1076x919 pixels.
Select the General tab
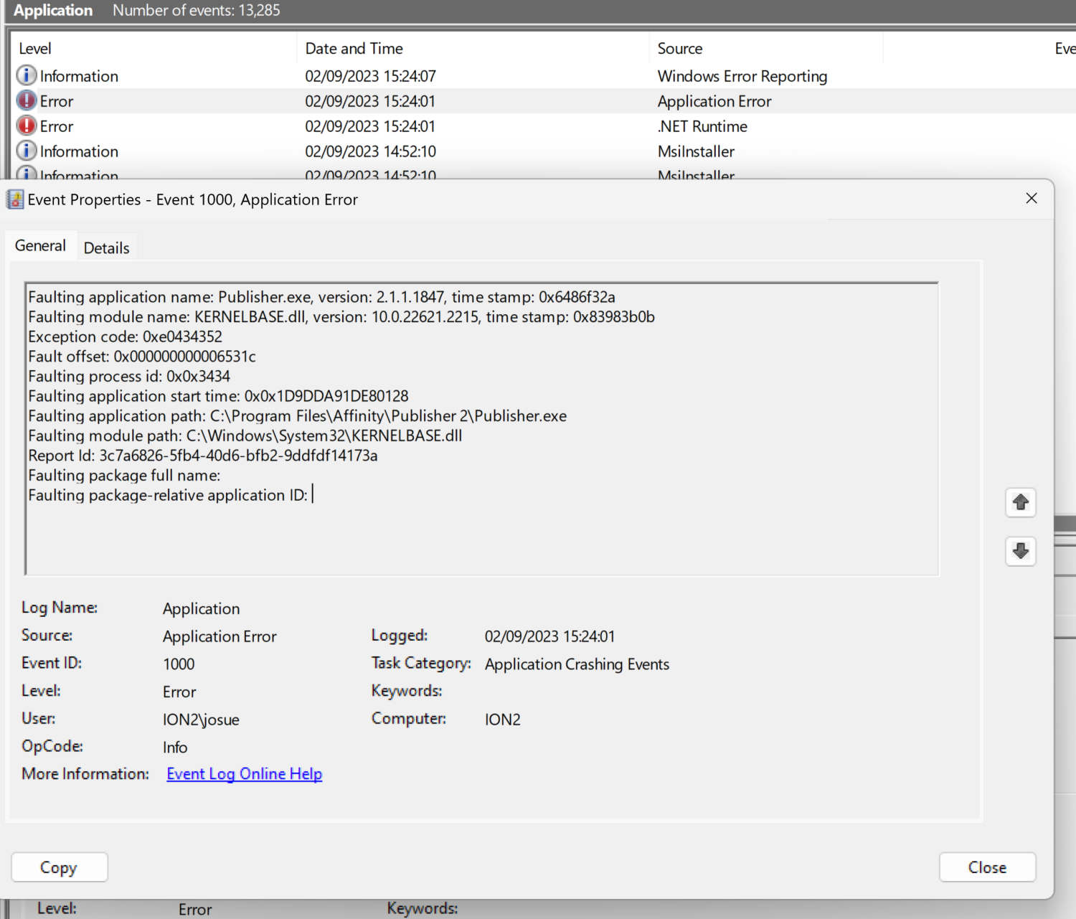40,245
